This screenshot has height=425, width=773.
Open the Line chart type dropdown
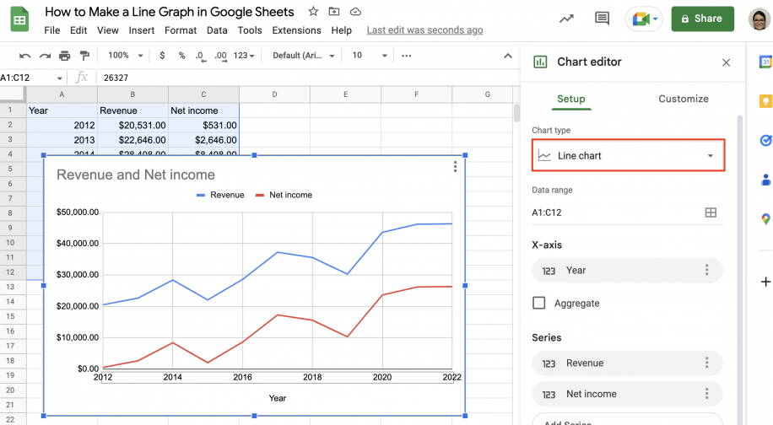pyautogui.click(x=628, y=156)
